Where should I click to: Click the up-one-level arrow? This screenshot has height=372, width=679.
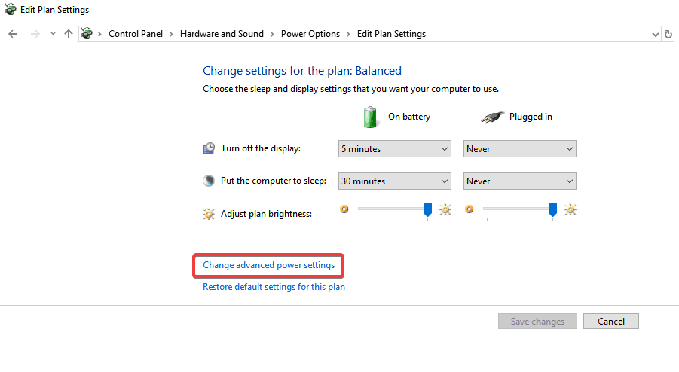[69, 34]
